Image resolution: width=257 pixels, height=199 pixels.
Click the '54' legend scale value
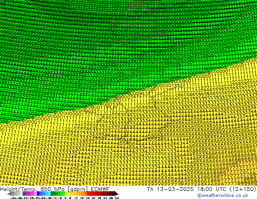click(x=117, y=198)
